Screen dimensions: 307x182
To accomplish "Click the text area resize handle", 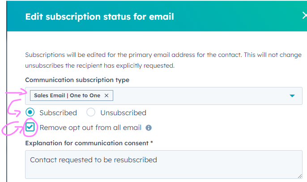I will 299,176.
